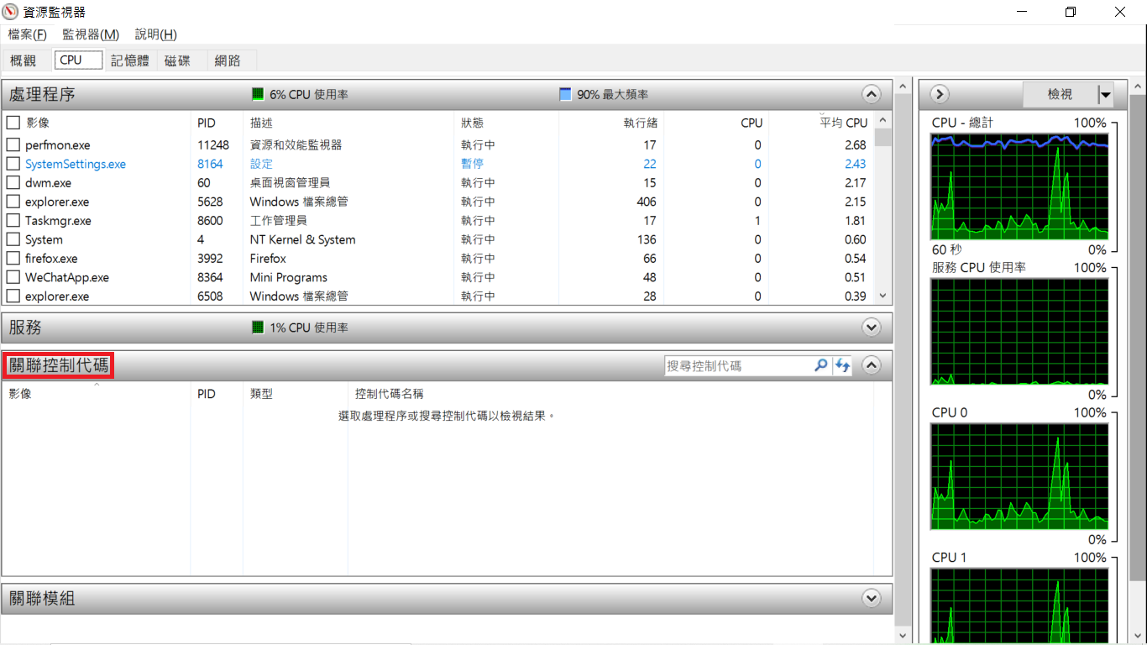Open the 檢視 dropdown arrow
Image resolution: width=1147 pixels, height=645 pixels.
coord(1105,95)
